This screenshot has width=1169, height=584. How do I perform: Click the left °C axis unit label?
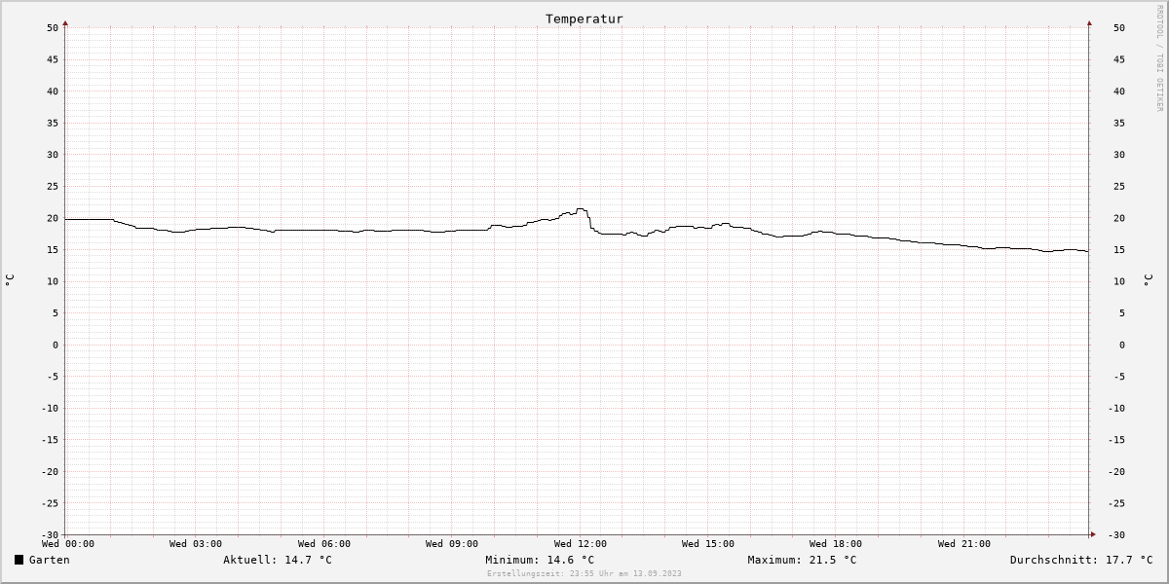tap(10, 280)
